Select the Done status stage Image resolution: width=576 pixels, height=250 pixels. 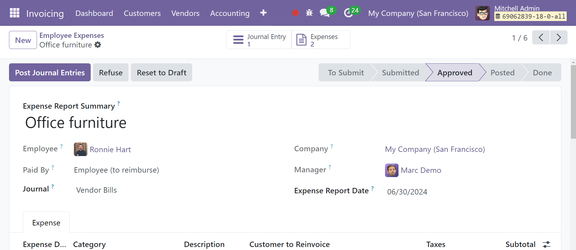[x=542, y=72]
